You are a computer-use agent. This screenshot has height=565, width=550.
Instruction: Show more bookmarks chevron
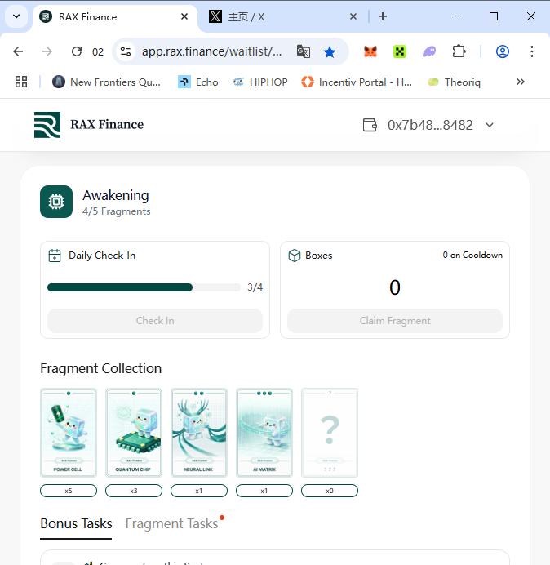521,82
